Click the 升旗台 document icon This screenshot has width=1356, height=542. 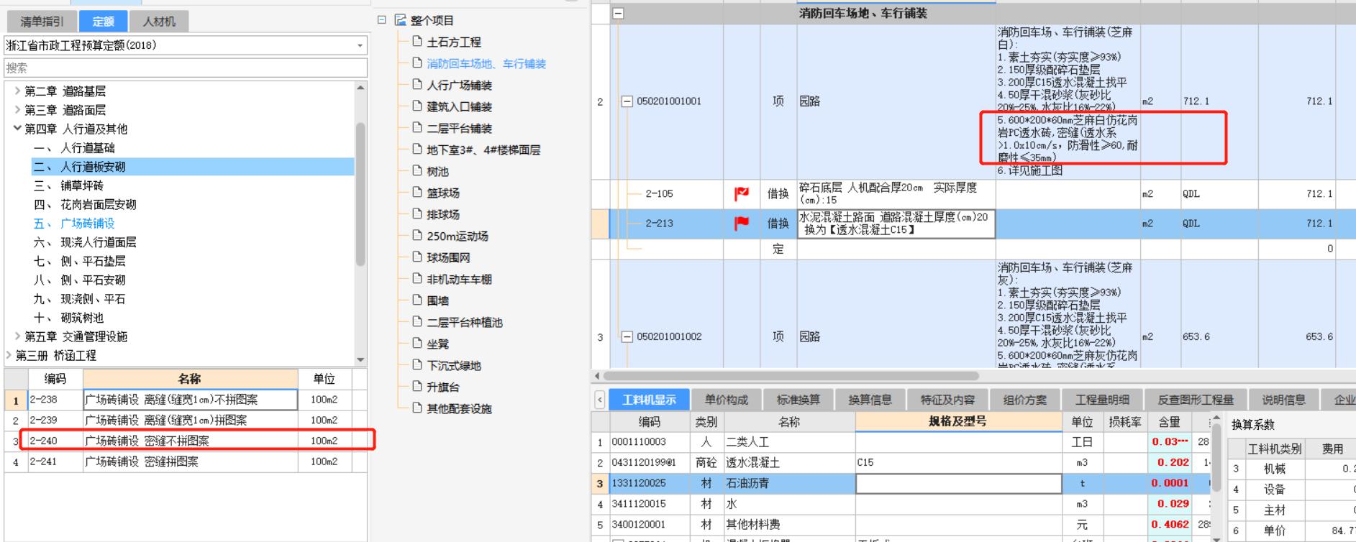click(x=417, y=387)
